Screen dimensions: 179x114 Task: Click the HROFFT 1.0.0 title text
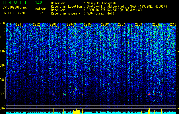(22, 2)
